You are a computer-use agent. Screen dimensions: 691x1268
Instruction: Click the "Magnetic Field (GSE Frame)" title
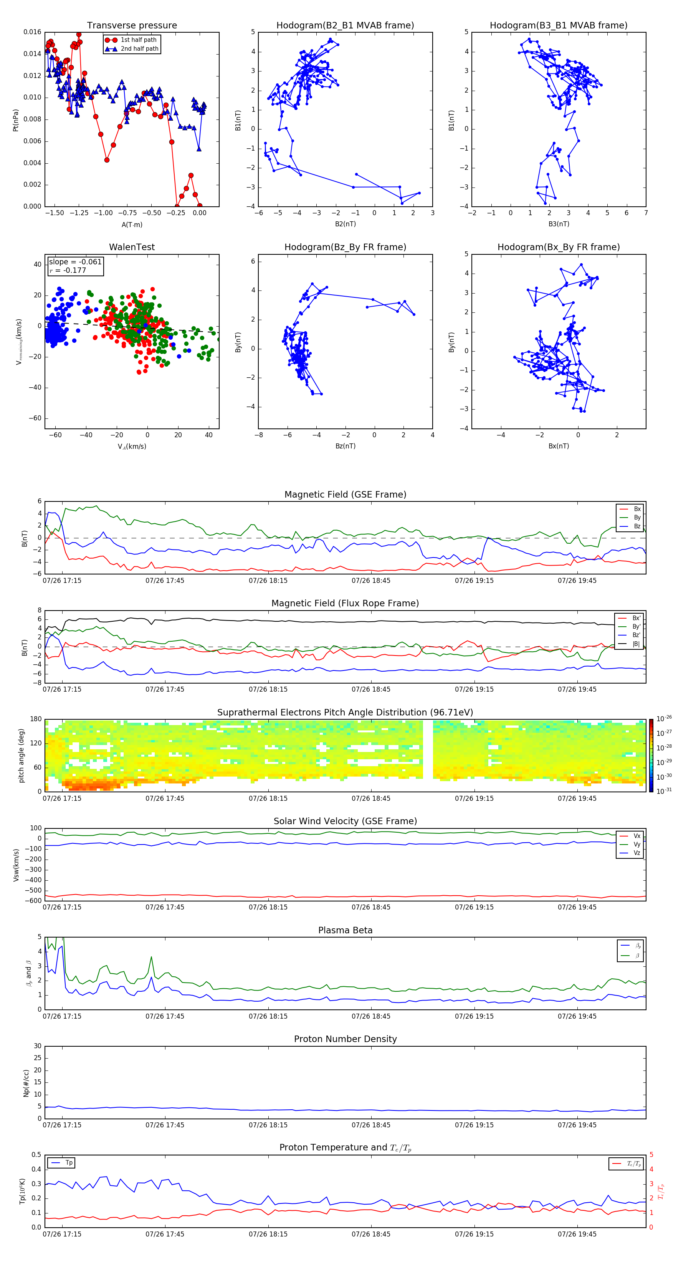[345, 495]
